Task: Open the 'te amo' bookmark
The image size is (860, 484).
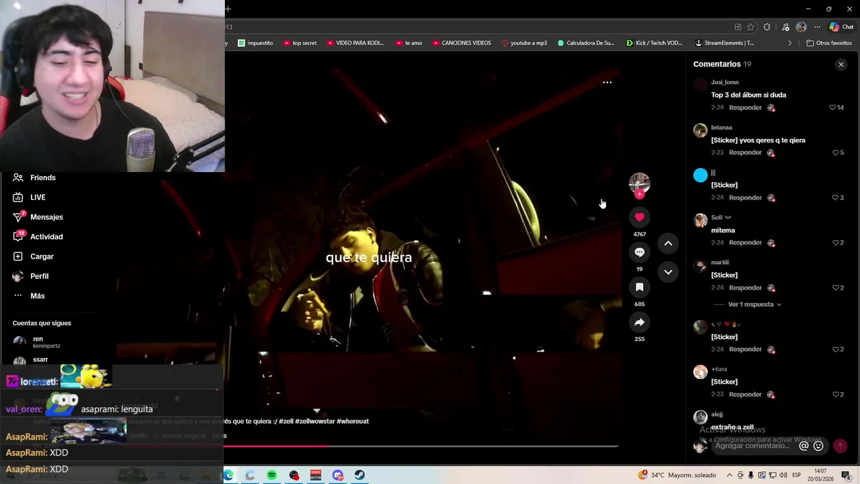Action: tap(408, 43)
